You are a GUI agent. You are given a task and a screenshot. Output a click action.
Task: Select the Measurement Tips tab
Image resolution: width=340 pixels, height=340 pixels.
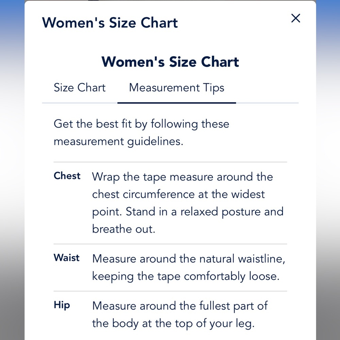(x=176, y=88)
